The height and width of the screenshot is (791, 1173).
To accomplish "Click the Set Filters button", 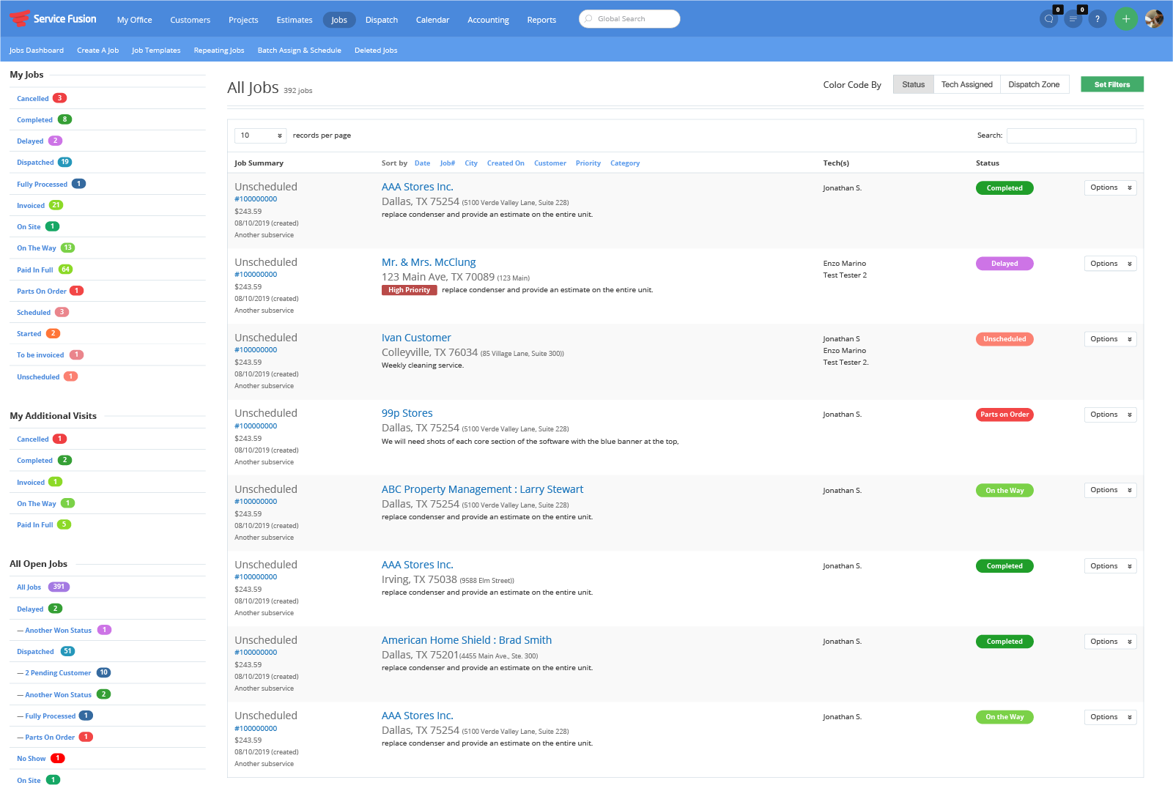I will (x=1111, y=84).
